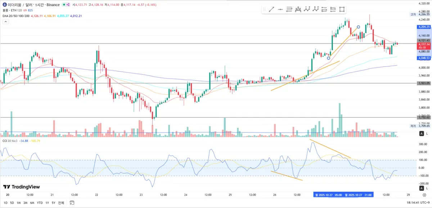
Task: Set chart range to YTD
Action: coord(40,203)
